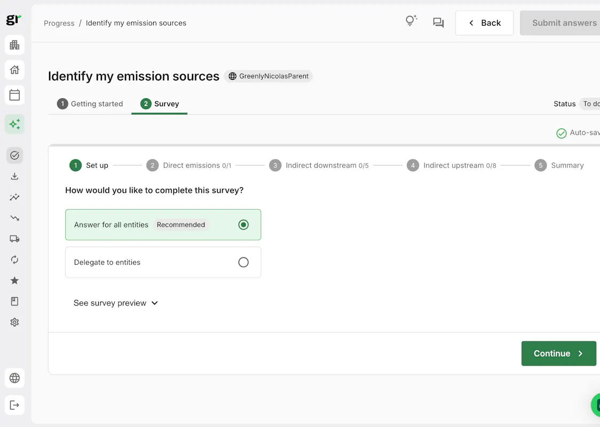Go to step 1 Set up

[89, 165]
